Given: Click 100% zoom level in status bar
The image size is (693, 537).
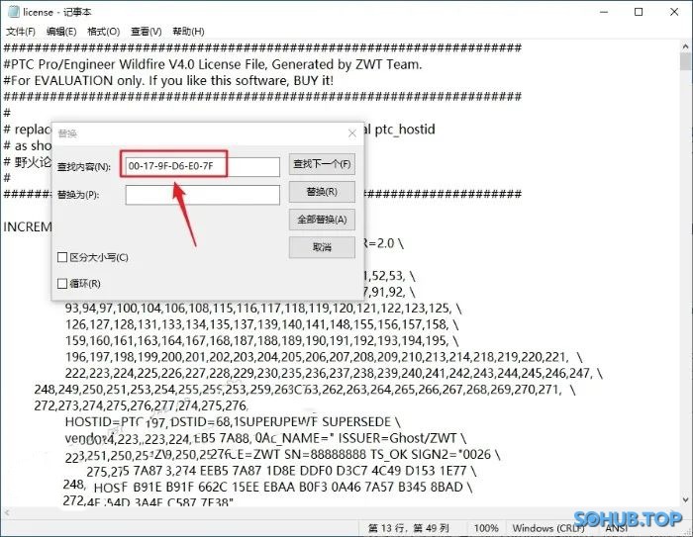Looking at the screenshot, I should pyautogui.click(x=486, y=528).
